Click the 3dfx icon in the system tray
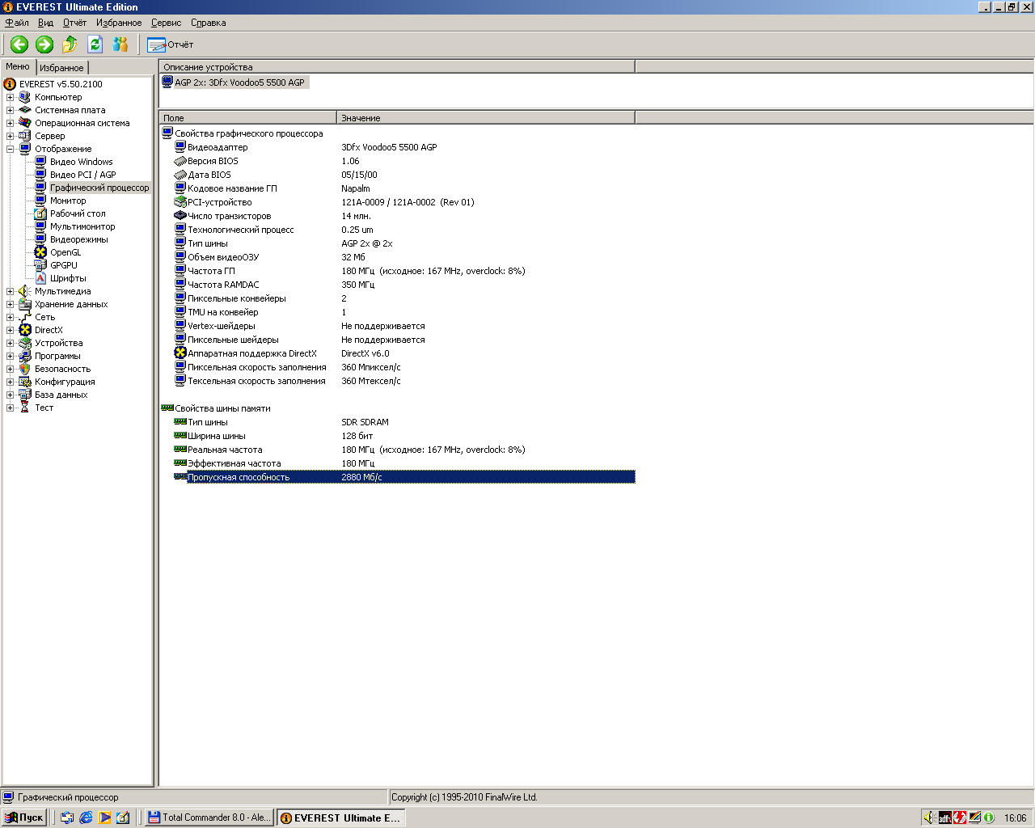The width and height of the screenshot is (1035, 828). tap(944, 817)
